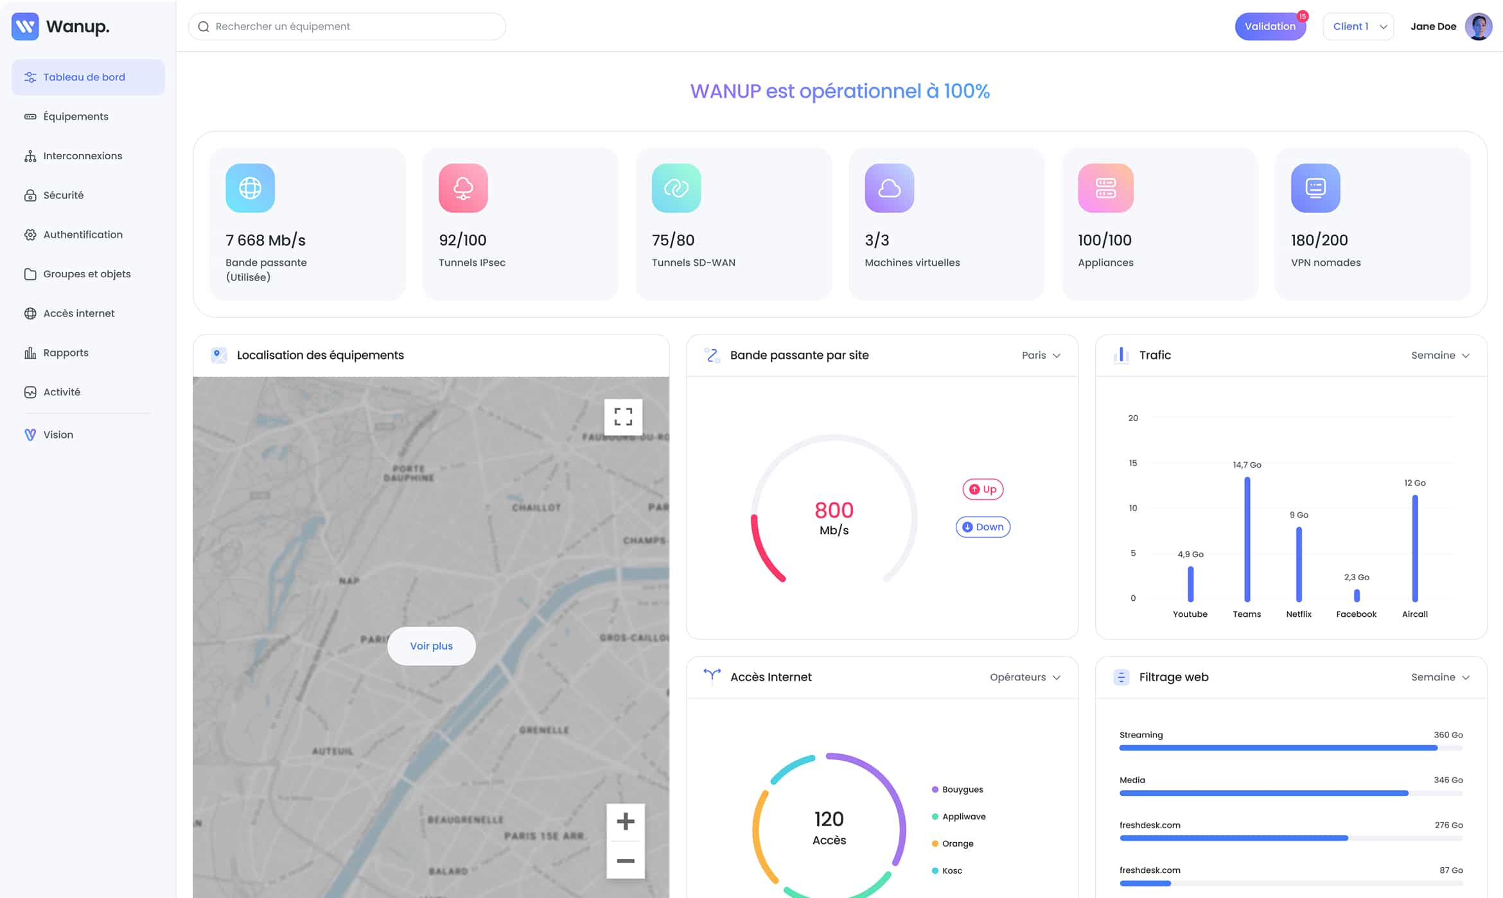
Task: Click the Machines virtuelles cloud icon
Action: [889, 188]
